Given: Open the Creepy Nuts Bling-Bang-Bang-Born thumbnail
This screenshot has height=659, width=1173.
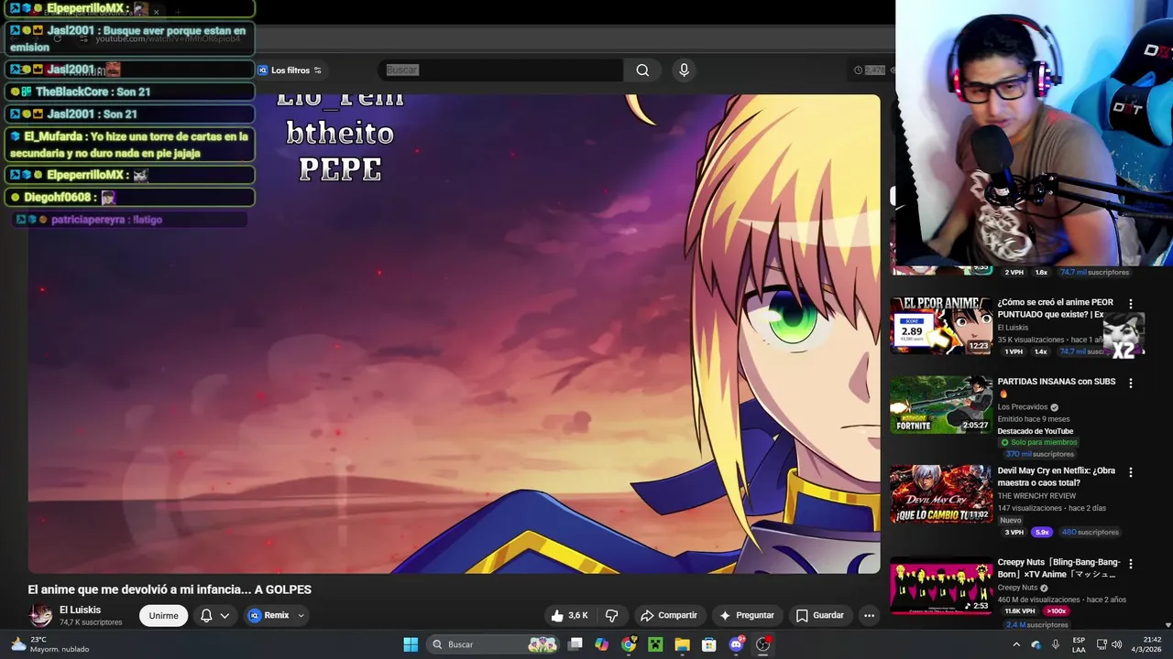Looking at the screenshot, I should click(941, 585).
